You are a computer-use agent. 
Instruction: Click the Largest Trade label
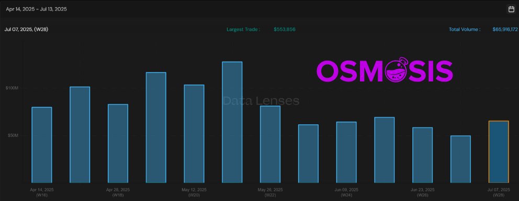coord(243,29)
